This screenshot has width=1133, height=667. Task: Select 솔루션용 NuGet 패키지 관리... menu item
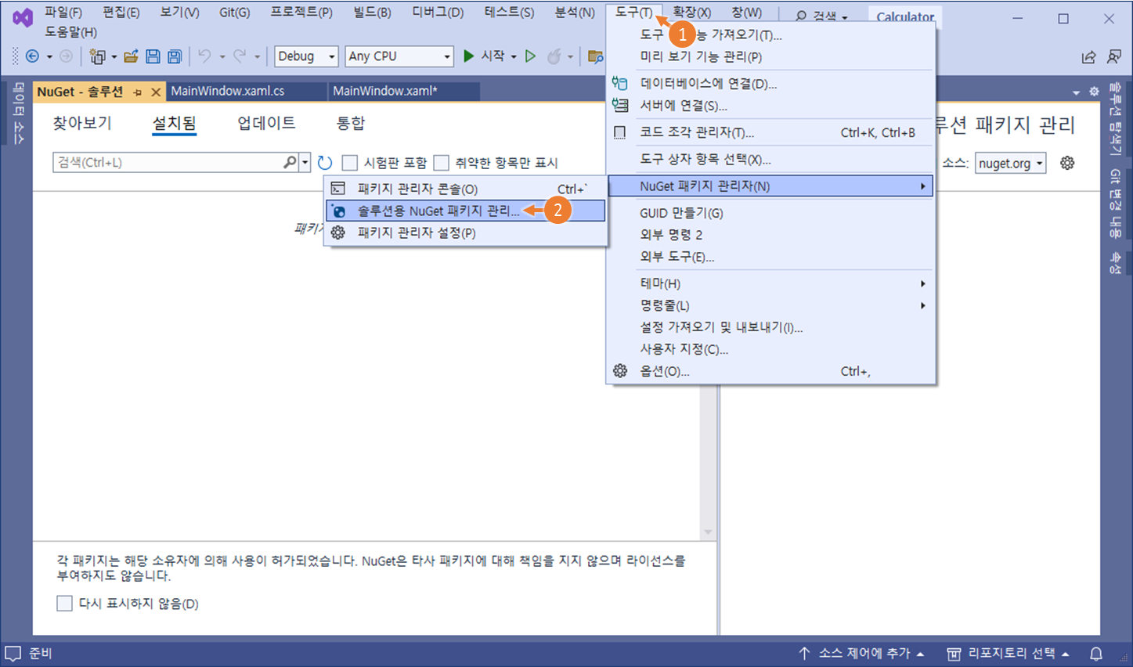click(x=465, y=211)
